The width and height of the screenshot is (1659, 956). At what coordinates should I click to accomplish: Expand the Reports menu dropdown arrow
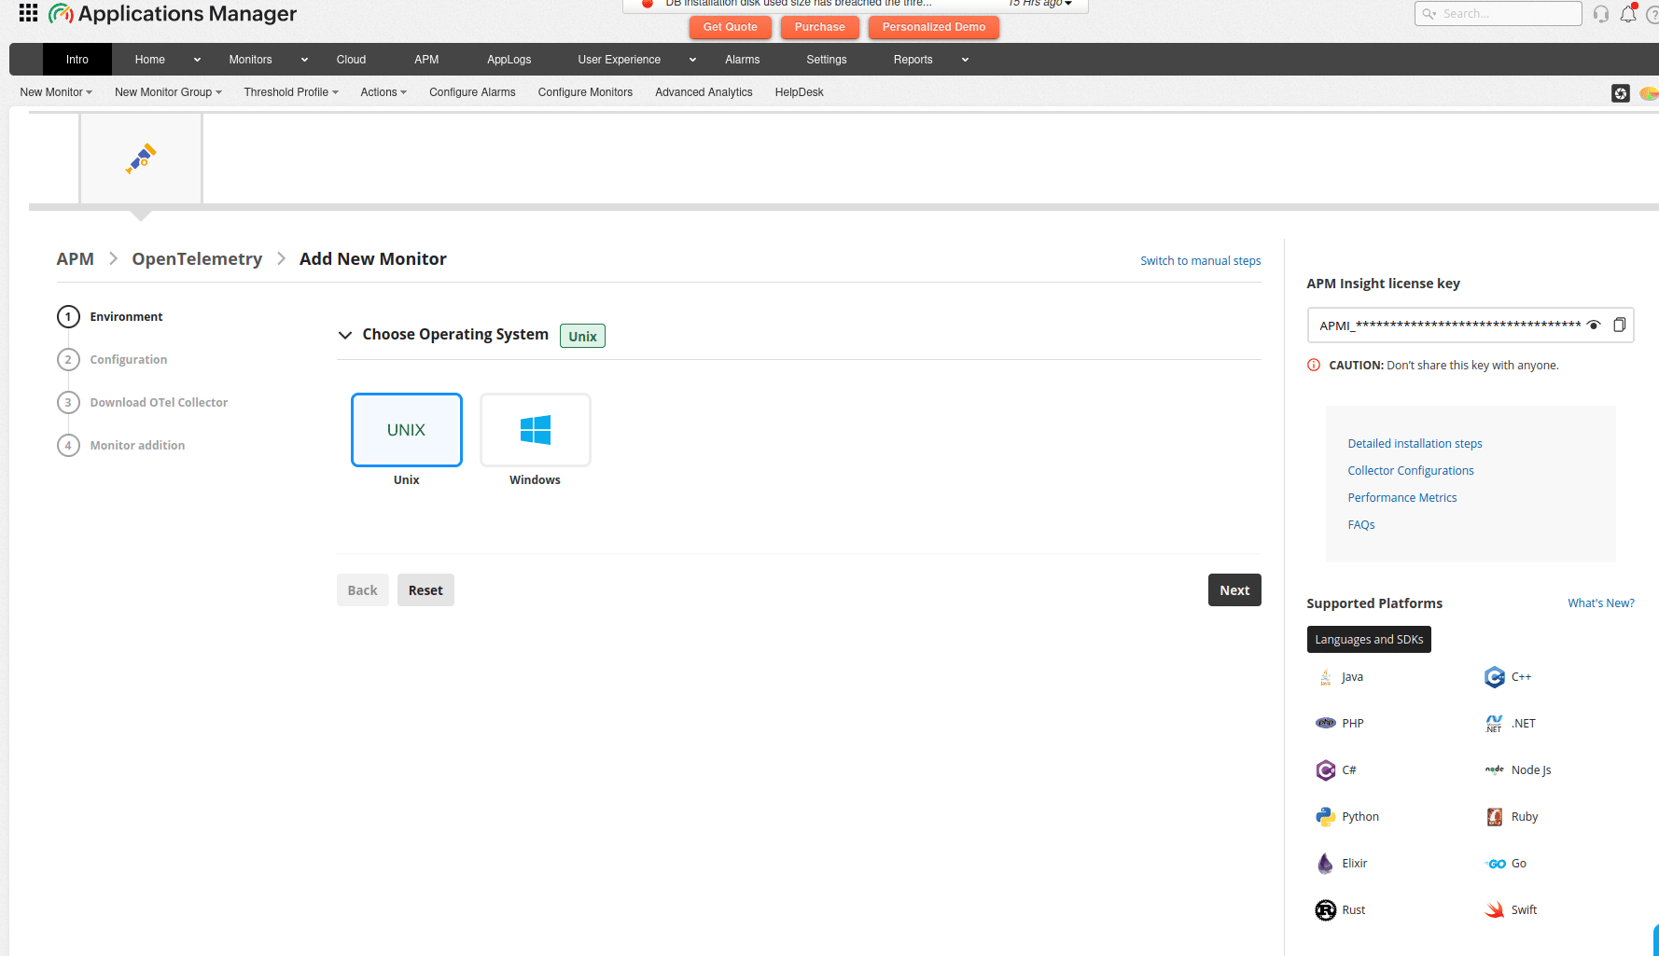click(x=965, y=60)
